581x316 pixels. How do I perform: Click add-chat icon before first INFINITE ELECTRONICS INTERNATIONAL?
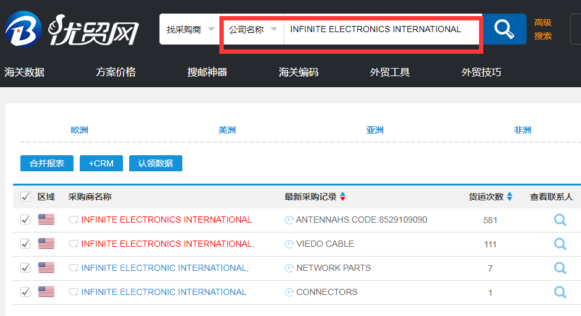point(74,220)
